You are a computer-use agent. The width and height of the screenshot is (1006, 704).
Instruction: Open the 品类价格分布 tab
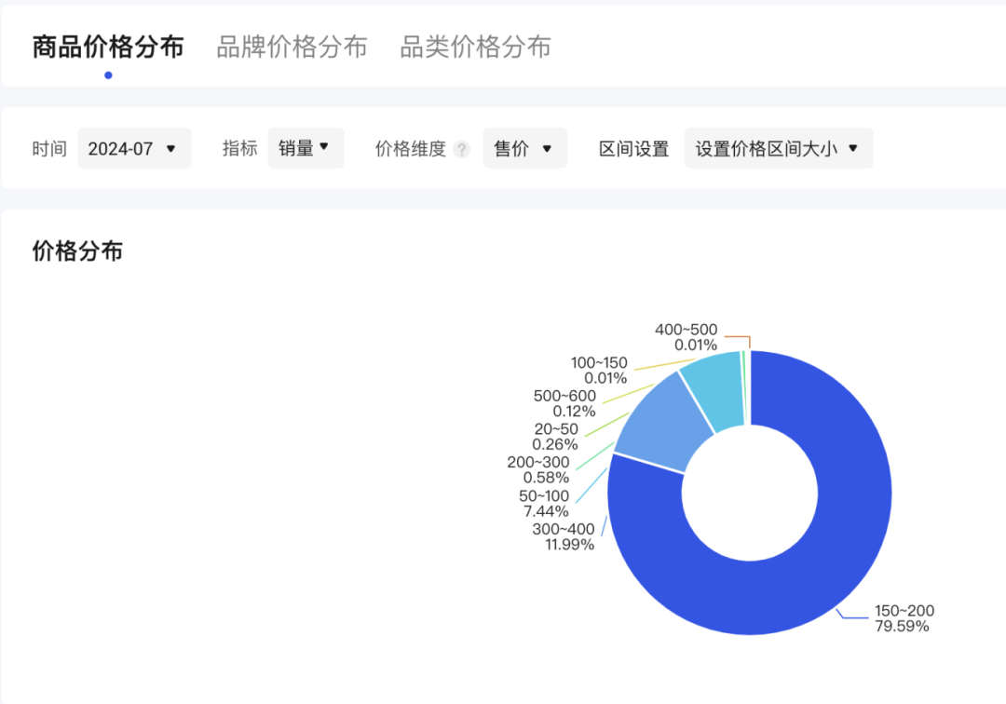click(475, 47)
